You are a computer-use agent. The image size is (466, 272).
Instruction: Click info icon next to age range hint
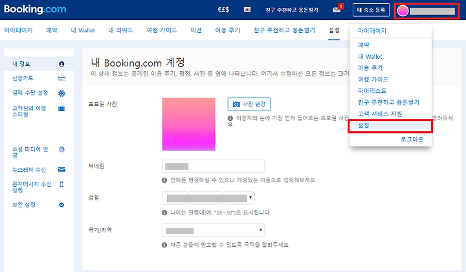[x=164, y=213]
